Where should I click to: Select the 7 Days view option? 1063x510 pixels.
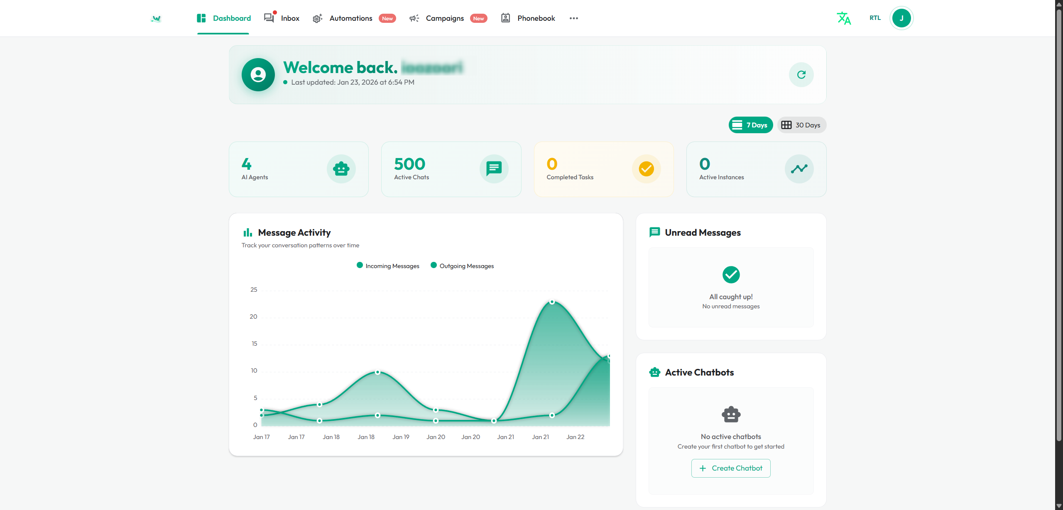coord(750,124)
